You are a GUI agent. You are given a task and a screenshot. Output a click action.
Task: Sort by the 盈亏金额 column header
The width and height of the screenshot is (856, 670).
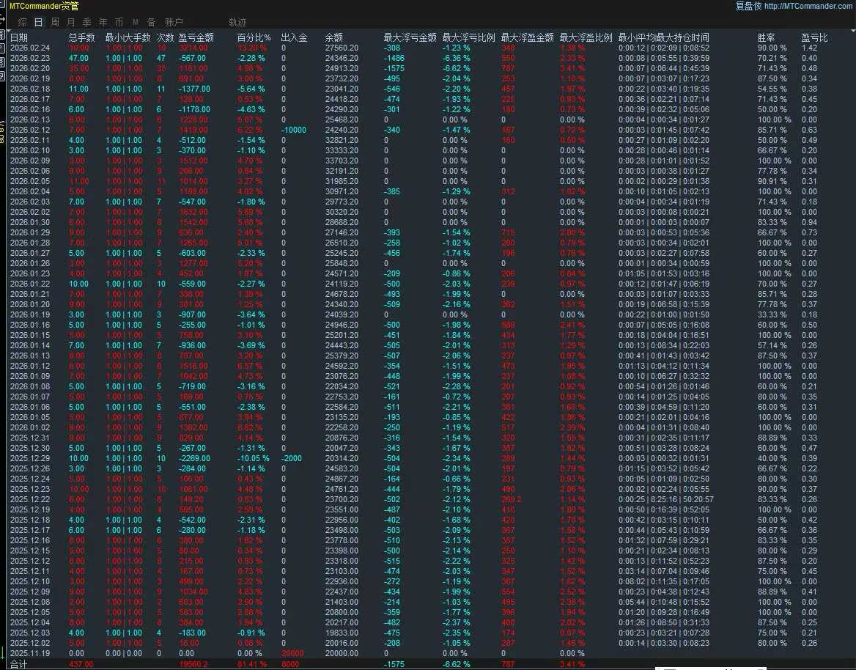pyautogui.click(x=196, y=37)
